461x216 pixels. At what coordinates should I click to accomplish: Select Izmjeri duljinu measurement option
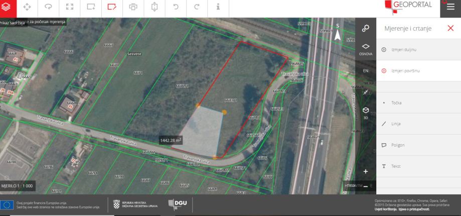pyautogui.click(x=419, y=50)
